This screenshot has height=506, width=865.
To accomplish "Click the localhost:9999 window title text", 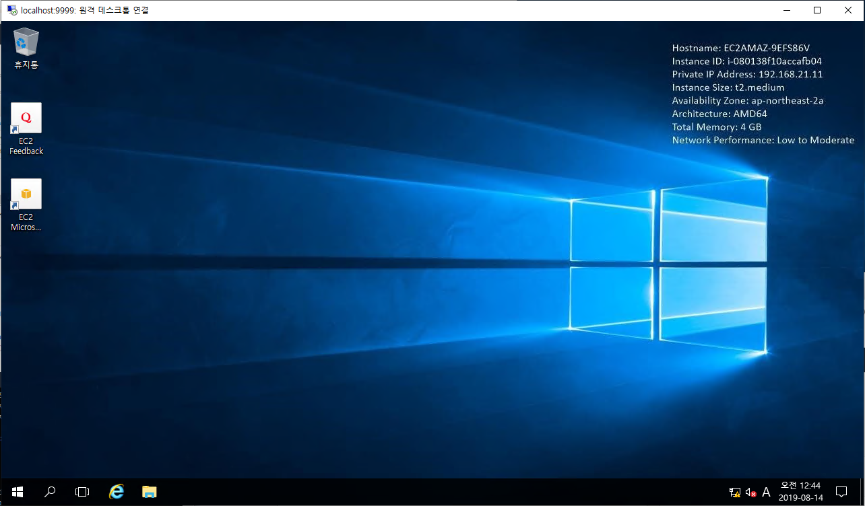I will pos(85,10).
